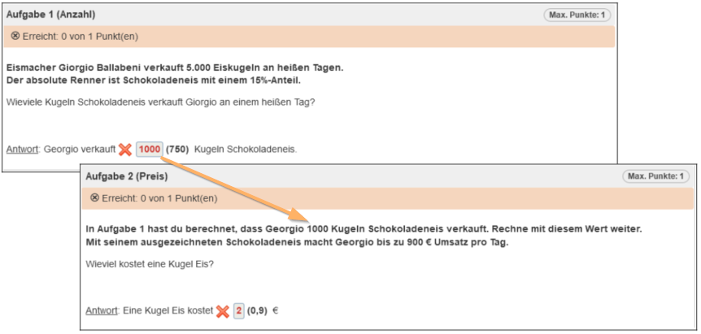Screen dimensions: 701x334
Task: Click the Max. Punkte badge in Aufgabe 1
Action: (x=577, y=15)
